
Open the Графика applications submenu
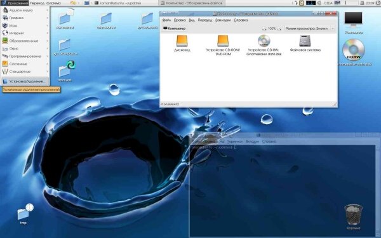click(25, 18)
